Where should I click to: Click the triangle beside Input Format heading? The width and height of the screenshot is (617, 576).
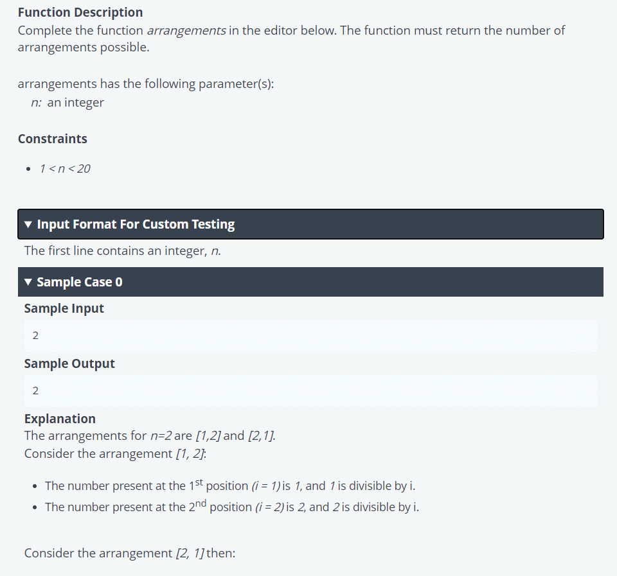(28, 225)
